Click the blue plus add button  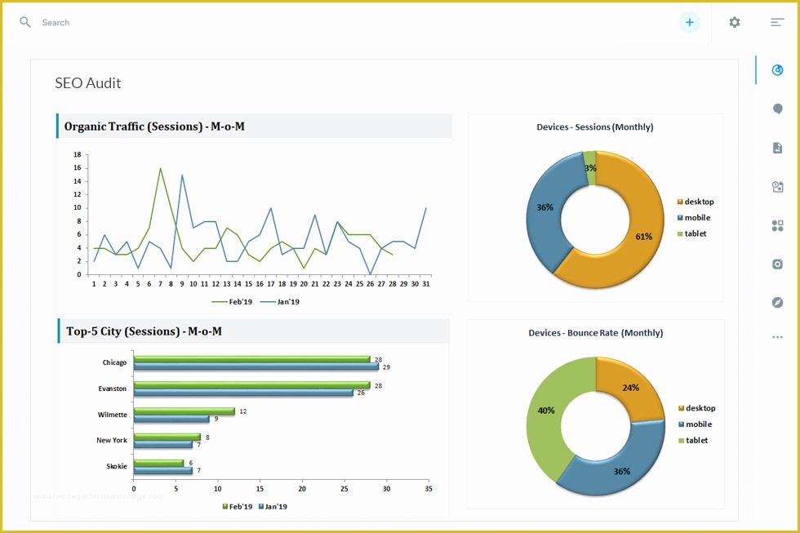click(689, 22)
